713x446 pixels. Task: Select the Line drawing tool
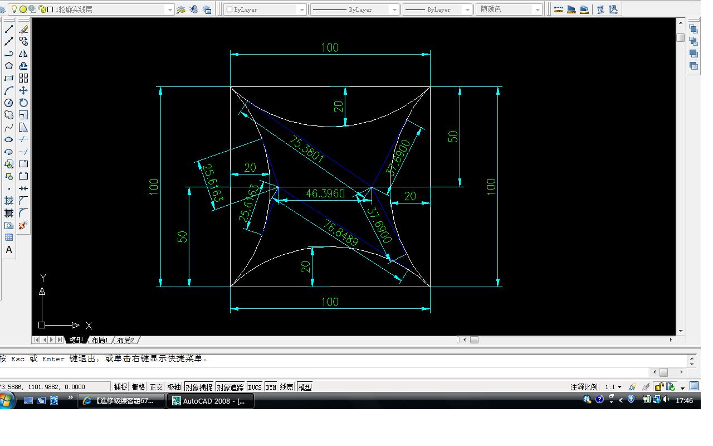(9, 29)
